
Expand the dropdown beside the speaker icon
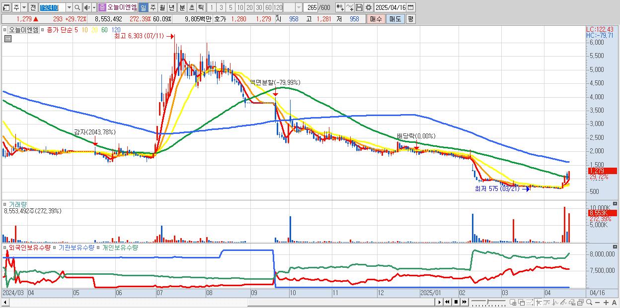tap(94, 7)
